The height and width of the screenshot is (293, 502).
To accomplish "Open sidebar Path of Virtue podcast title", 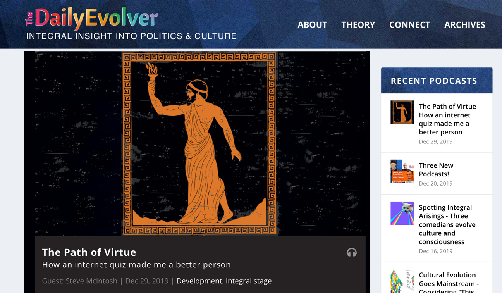I will point(449,119).
